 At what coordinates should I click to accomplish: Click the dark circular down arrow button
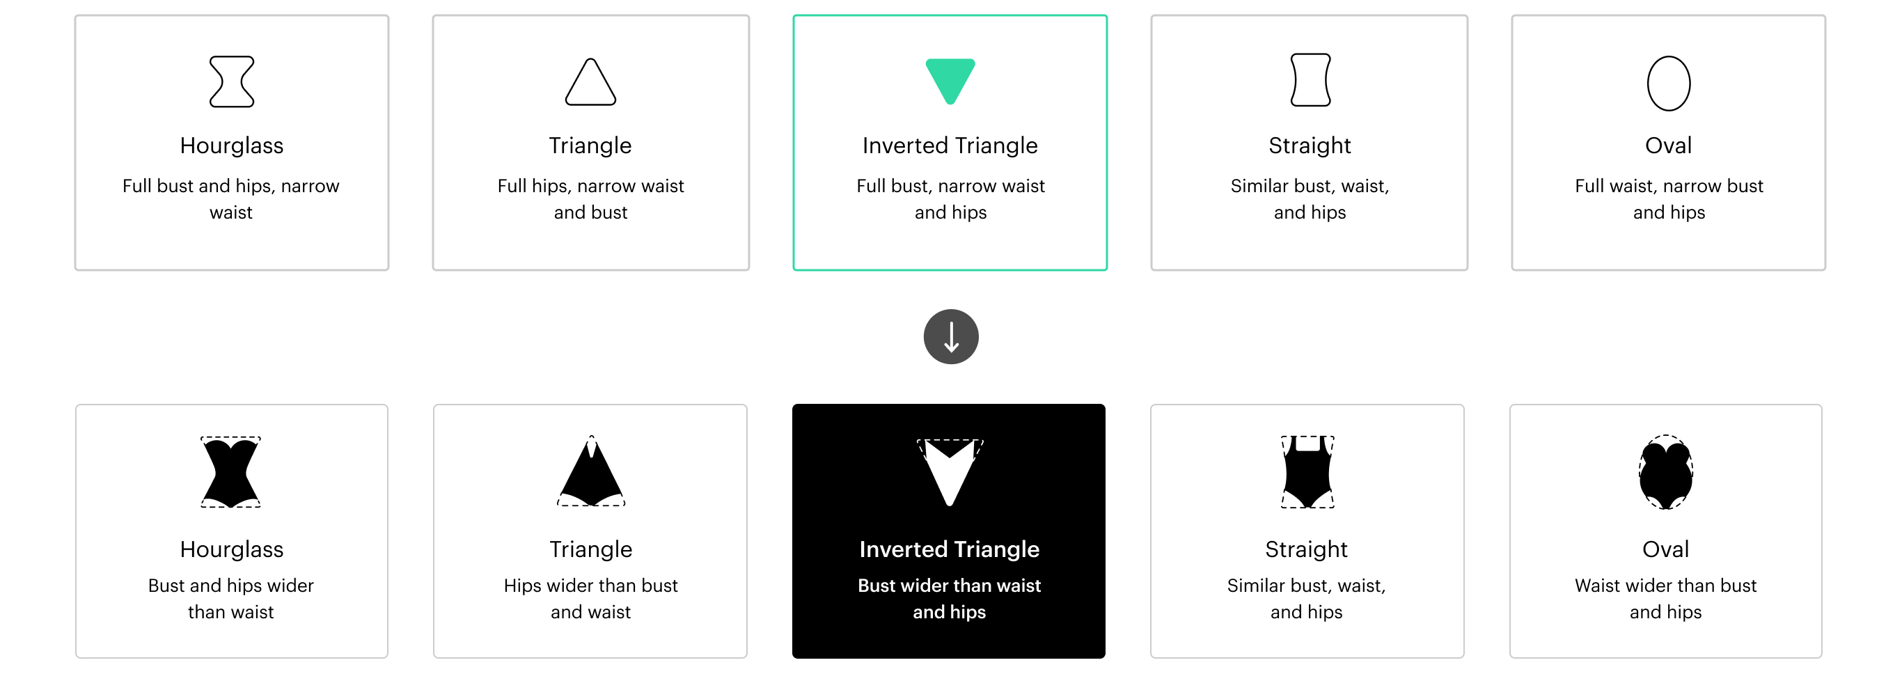click(951, 336)
